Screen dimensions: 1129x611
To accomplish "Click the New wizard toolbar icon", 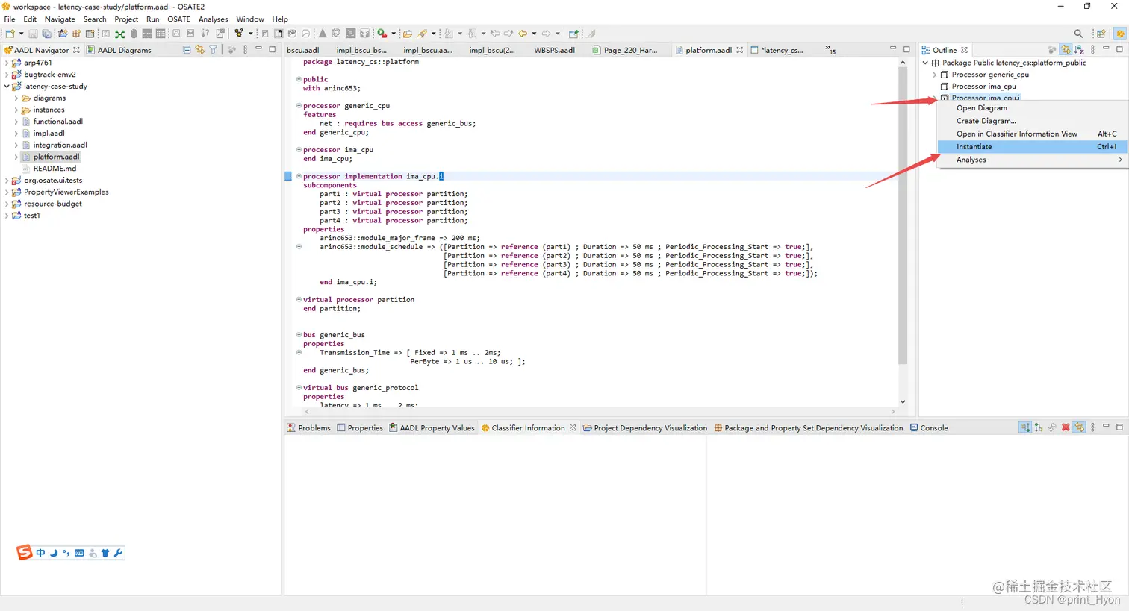I will point(10,34).
